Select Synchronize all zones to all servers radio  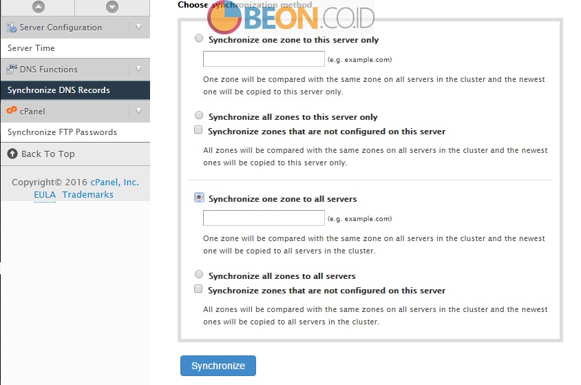[199, 274]
